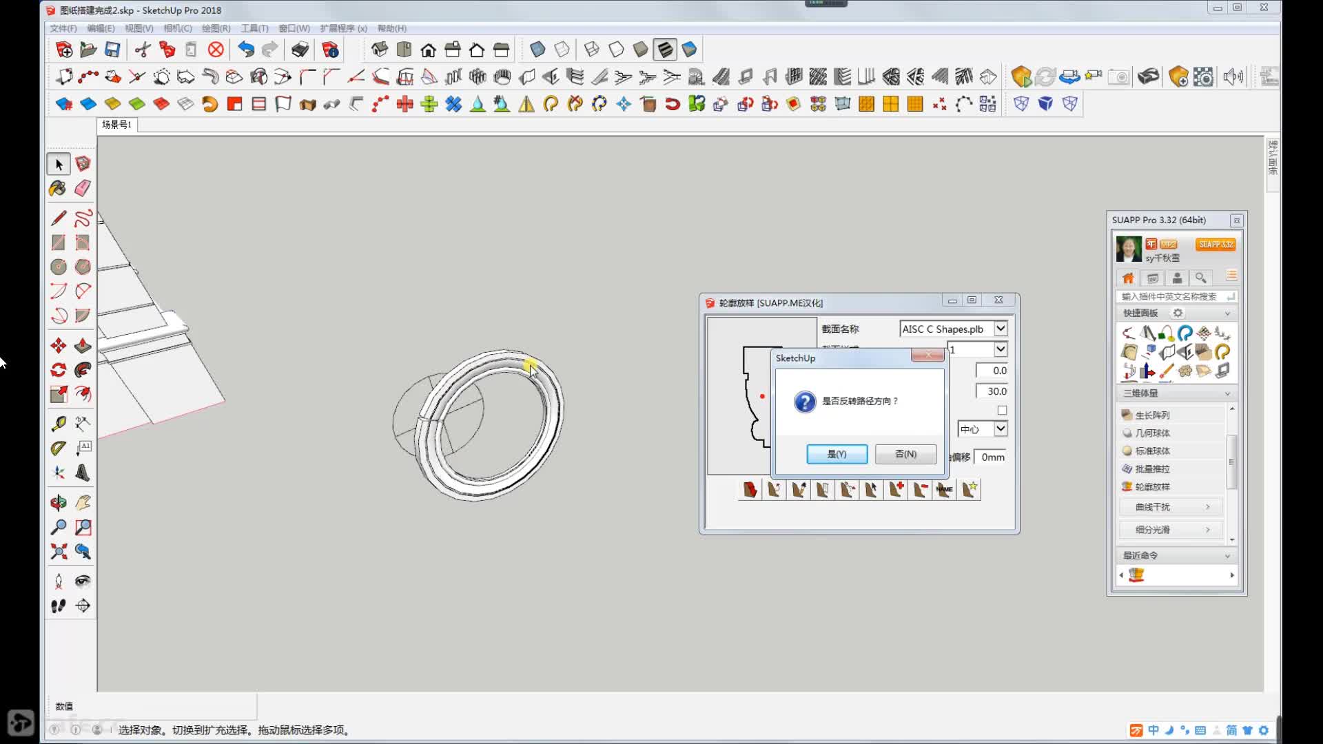Expand the 曲线干扰 submenu
Screen dimensions: 1323x744
pos(1171,507)
